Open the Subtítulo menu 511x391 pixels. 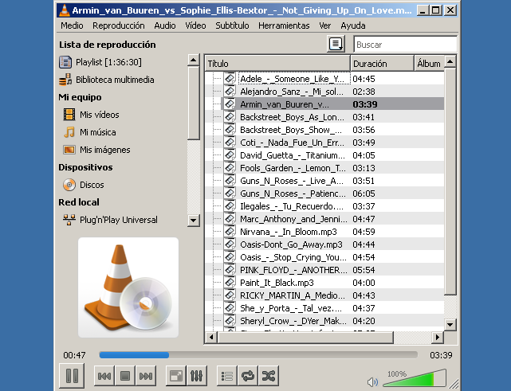[232, 25]
